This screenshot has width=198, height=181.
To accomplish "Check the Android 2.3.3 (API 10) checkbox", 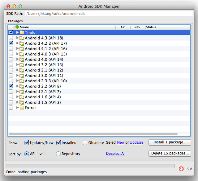I will pyautogui.click(x=11, y=81).
